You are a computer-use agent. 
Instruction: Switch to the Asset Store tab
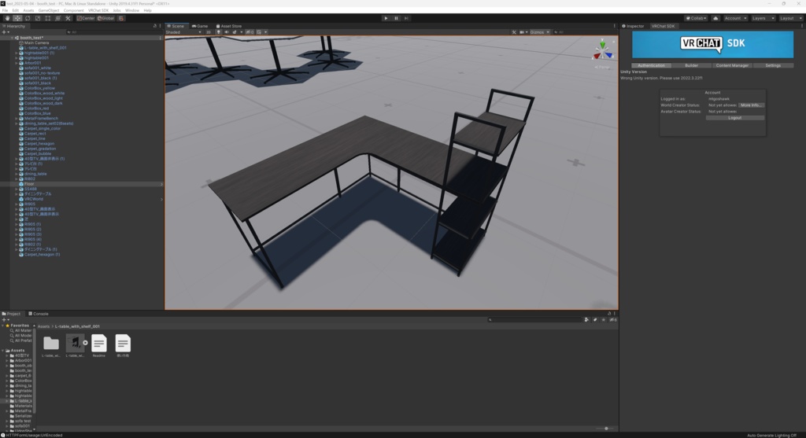click(x=229, y=26)
